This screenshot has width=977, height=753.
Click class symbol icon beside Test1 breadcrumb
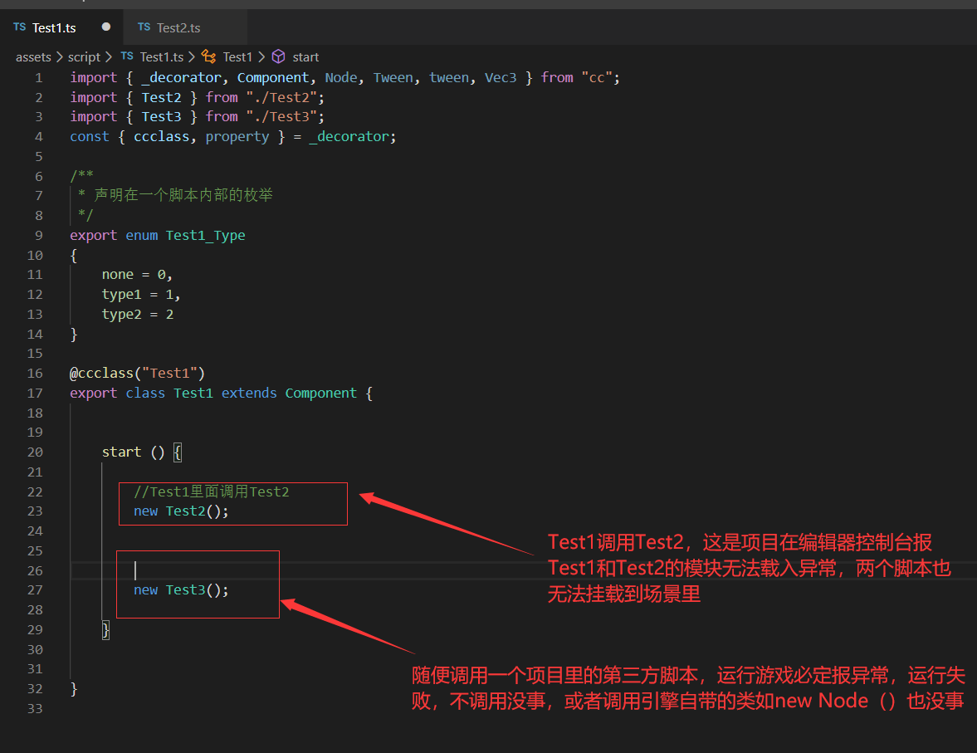click(208, 56)
